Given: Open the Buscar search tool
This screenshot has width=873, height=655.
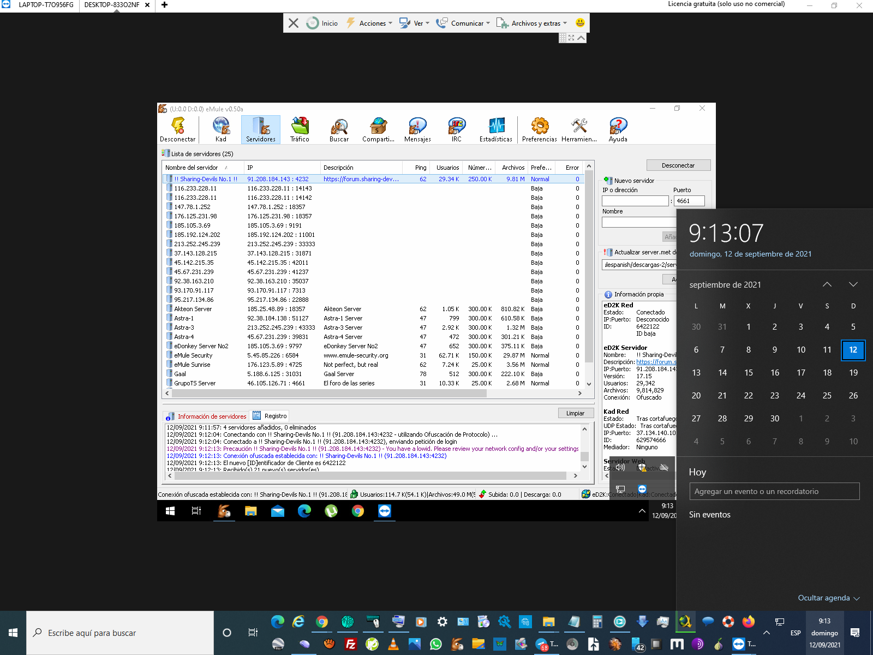Looking at the screenshot, I should coord(339,130).
